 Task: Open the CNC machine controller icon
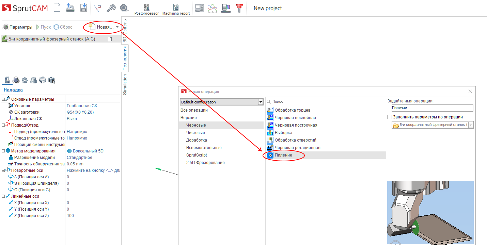click(x=199, y=8)
